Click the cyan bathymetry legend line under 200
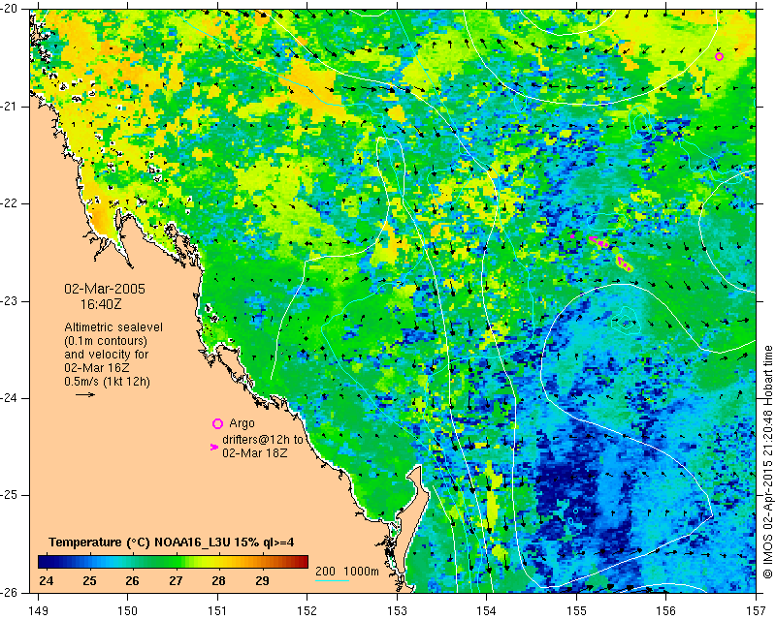Viewport: 776px width, 620px height. [332, 580]
